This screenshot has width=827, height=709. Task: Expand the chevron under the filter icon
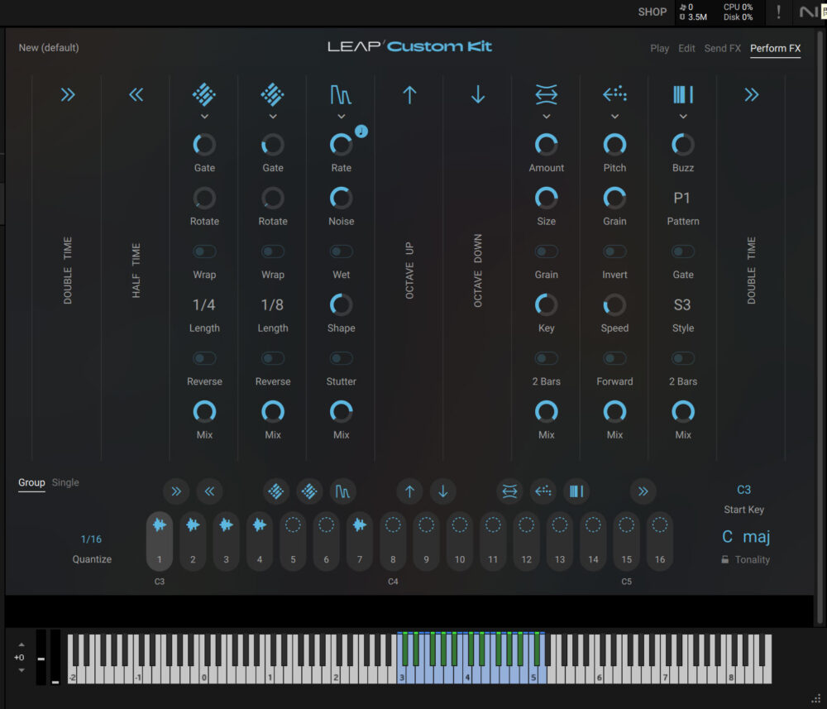click(342, 117)
